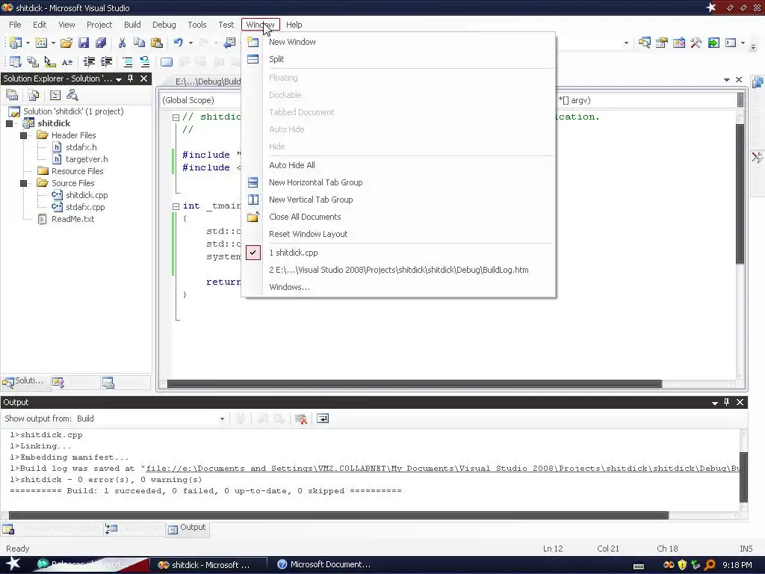This screenshot has height=574, width=765.
Task: Open Output panel window position dropdown arrow
Action: pyautogui.click(x=715, y=403)
